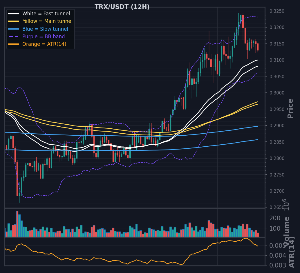Click the TRX/USDT (12H) chart title

pyautogui.click(x=122, y=7)
